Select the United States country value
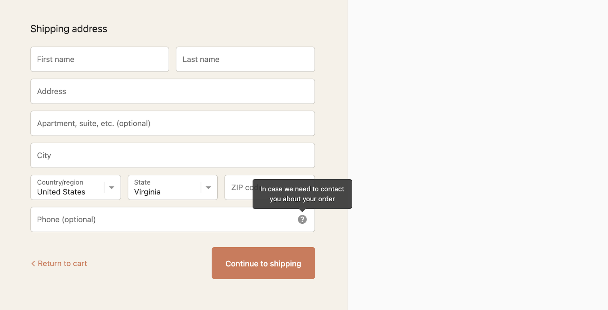This screenshot has width=608, height=310. (61, 192)
